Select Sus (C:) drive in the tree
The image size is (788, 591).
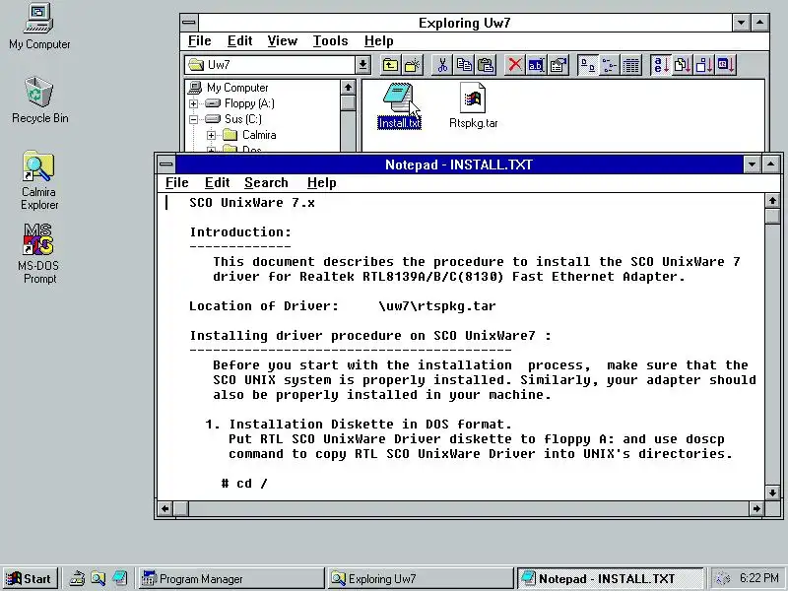point(242,119)
